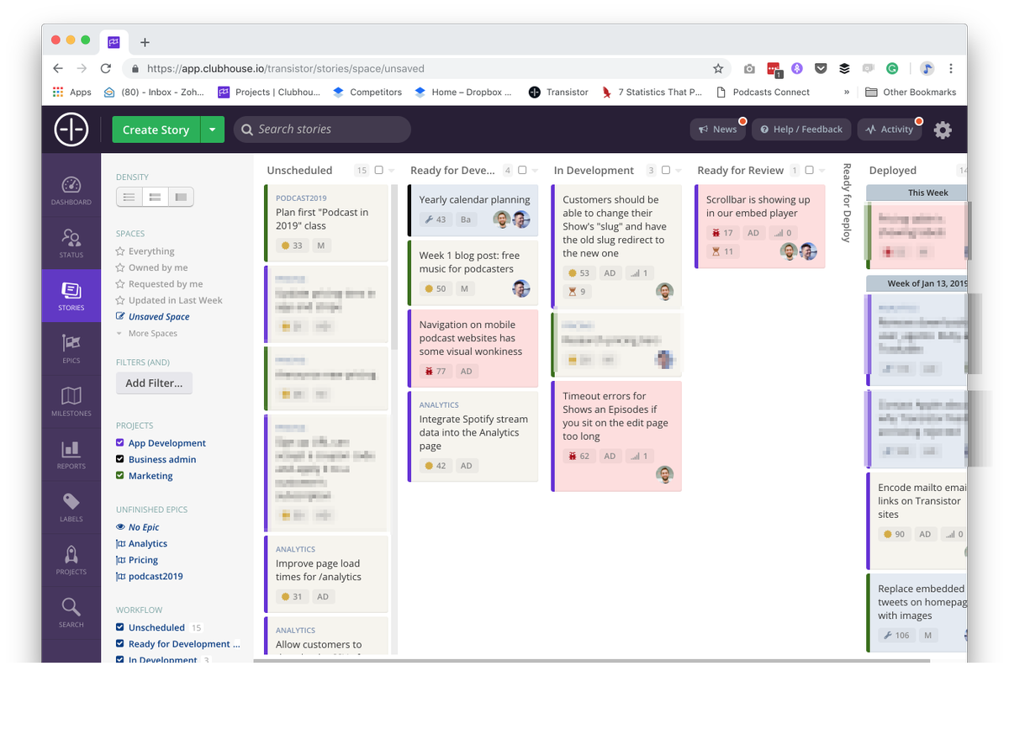Click the settings gear icon
Screen dimensions: 1009x729
click(x=943, y=129)
